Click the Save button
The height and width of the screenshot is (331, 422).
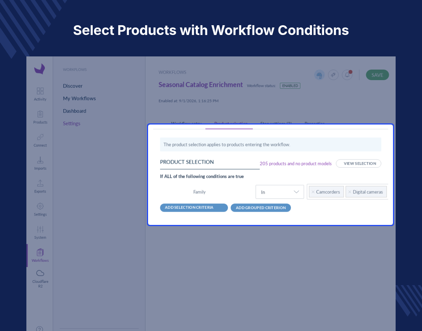(377, 75)
